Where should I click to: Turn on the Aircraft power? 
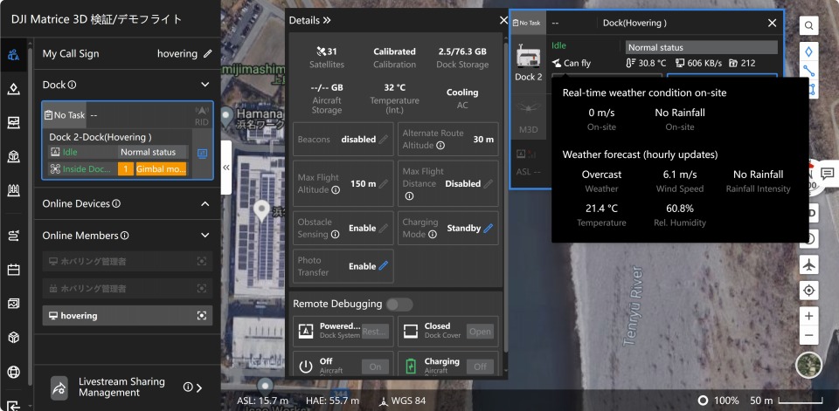(375, 366)
